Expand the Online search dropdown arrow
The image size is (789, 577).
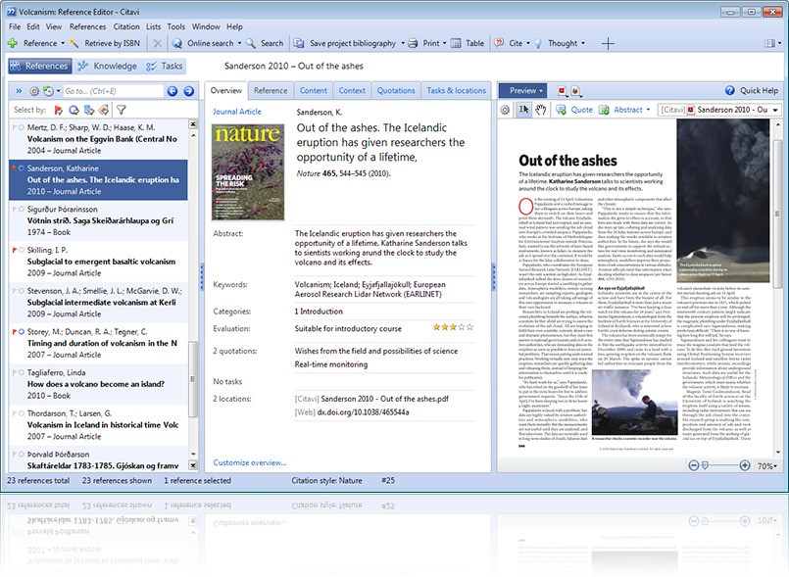click(x=239, y=43)
